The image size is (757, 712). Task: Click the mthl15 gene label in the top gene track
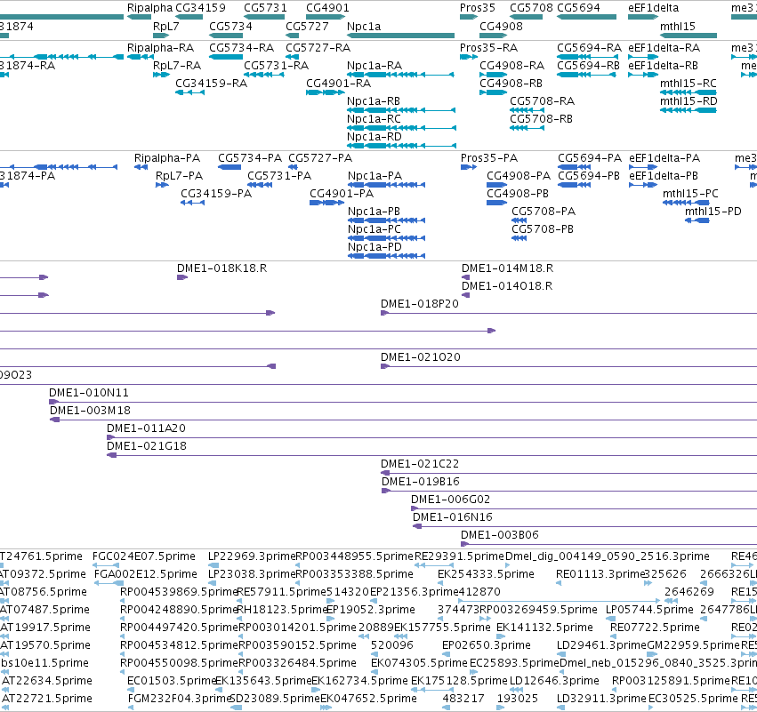(677, 27)
